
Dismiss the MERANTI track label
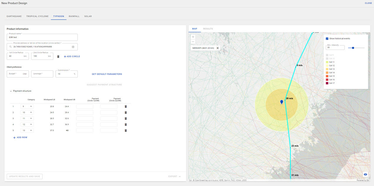[x=218, y=48]
